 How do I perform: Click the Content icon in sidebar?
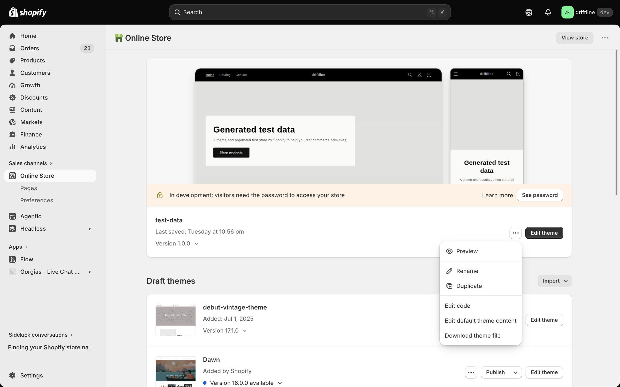click(12, 110)
